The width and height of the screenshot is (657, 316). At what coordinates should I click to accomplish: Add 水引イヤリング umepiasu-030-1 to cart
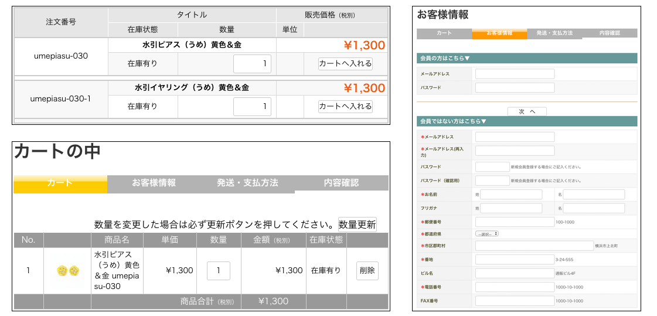345,107
